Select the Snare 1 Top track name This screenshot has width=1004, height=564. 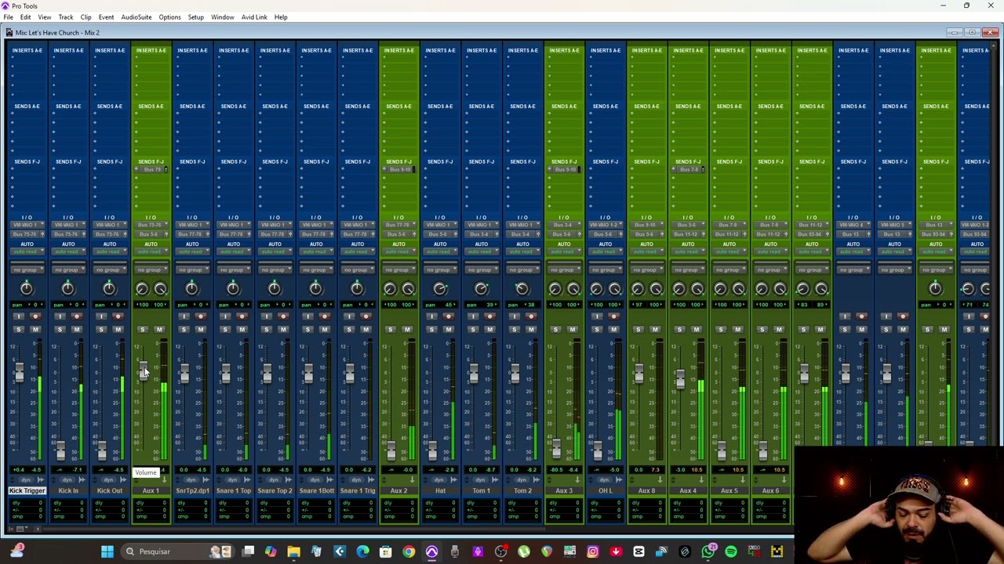233,491
